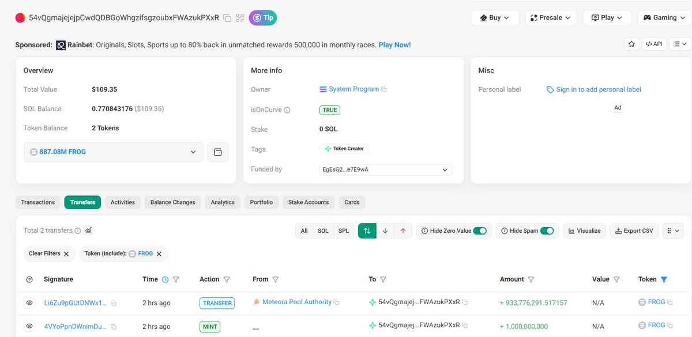This screenshot has width=692, height=337.
Task: Open signature column help icon
Action: 29,279
